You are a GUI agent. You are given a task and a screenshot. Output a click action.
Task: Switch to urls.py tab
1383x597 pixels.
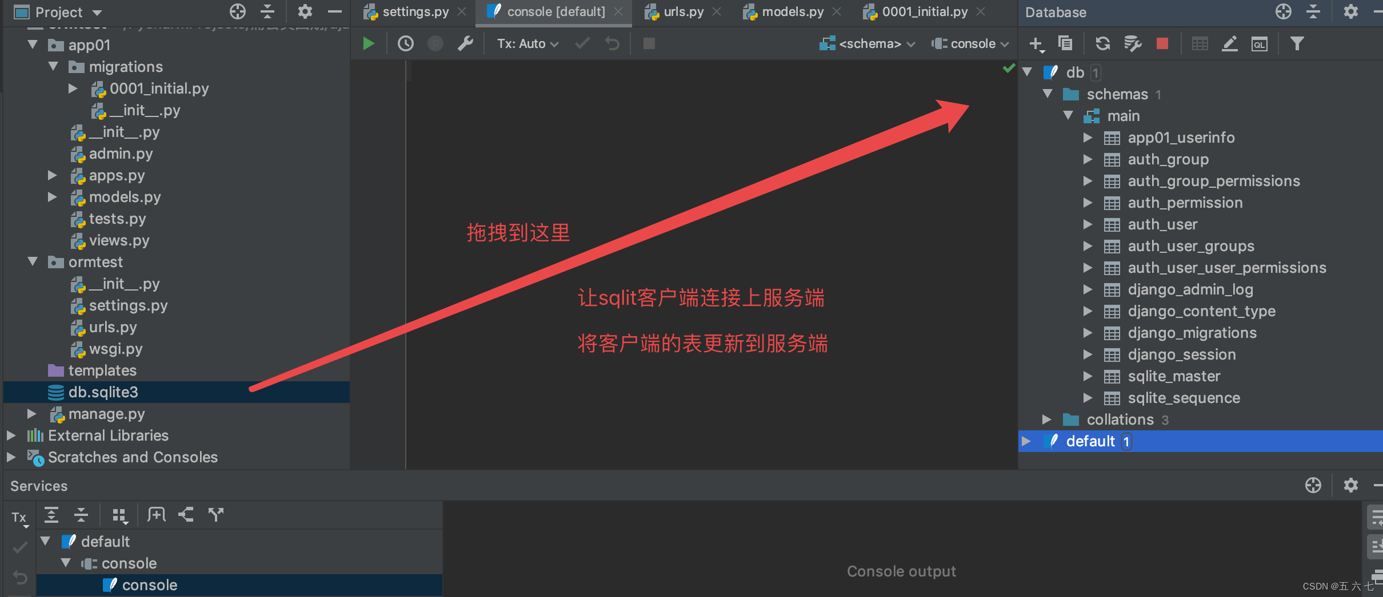(x=683, y=11)
